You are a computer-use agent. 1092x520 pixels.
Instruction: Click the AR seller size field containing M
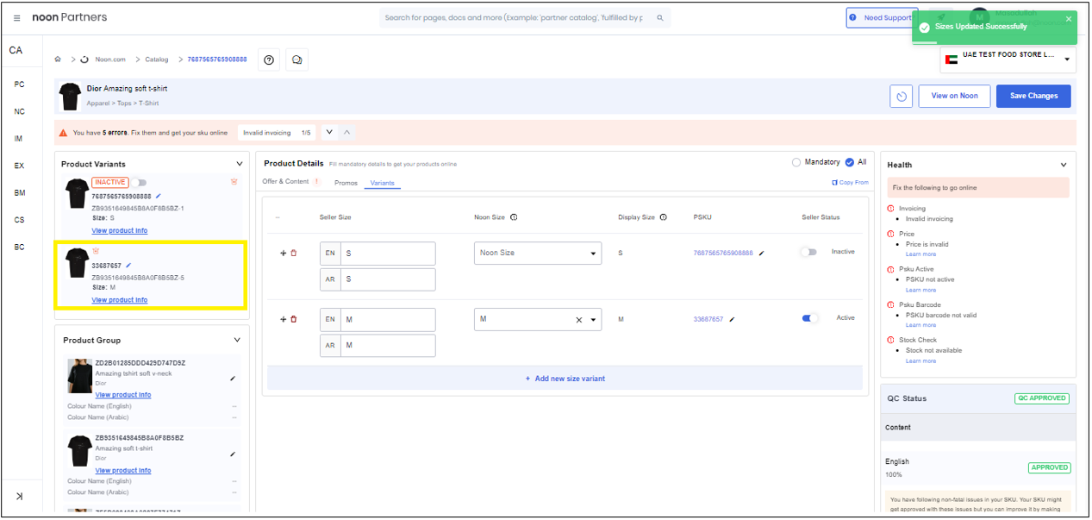pos(388,346)
